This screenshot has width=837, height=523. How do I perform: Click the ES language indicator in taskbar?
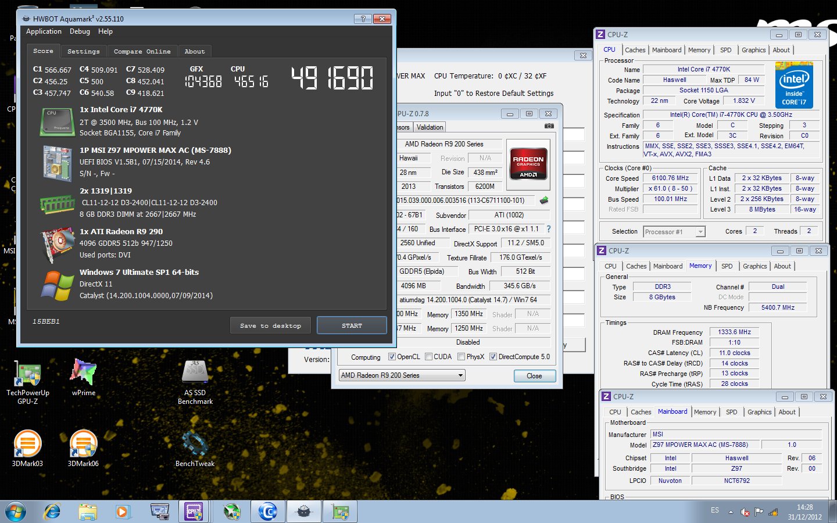pos(715,510)
